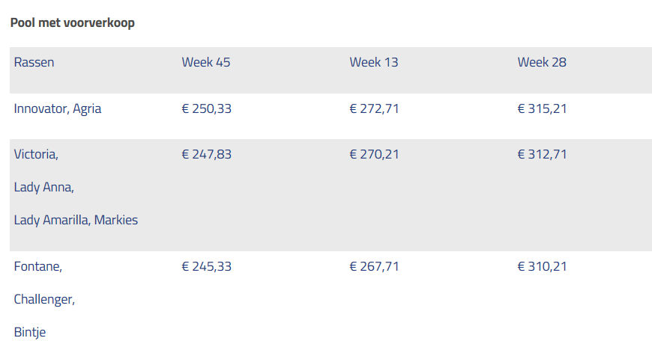Click the 'Innovator, Agria' row label
The width and height of the screenshot is (652, 341).
click(x=58, y=108)
